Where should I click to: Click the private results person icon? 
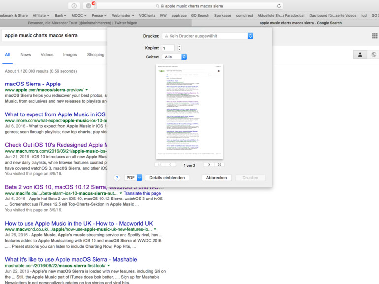[360, 55]
